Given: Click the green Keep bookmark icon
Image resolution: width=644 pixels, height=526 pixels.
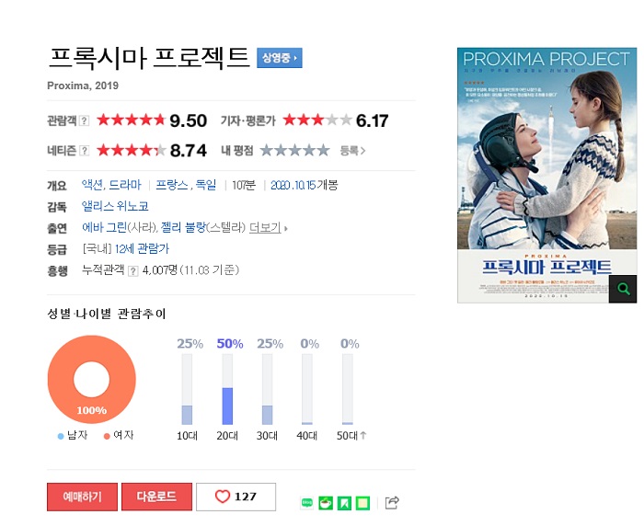Looking at the screenshot, I should point(344,503).
